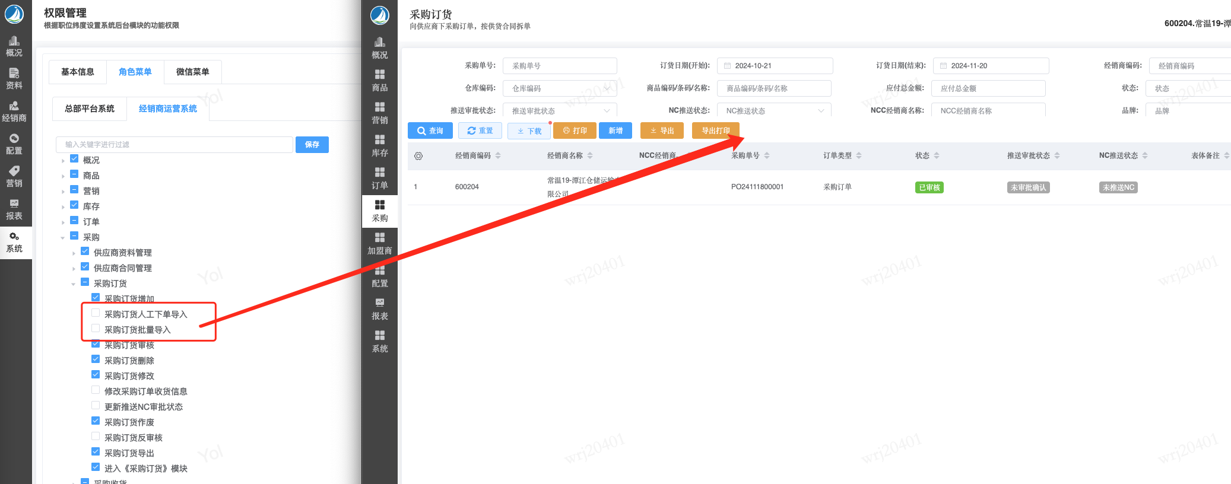This screenshot has height=484, width=1231.
Task: Open 订单 in the 采购订货 window sidebar
Action: pos(380,179)
